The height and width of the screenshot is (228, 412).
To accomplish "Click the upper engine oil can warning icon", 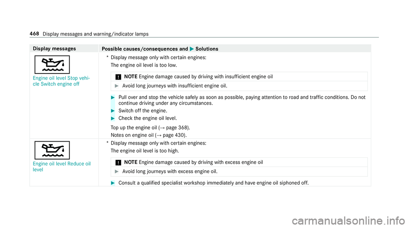I will click(52, 65).
